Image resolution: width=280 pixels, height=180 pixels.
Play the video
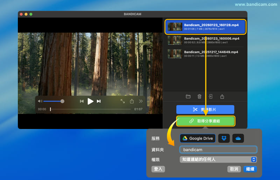pos(90,101)
